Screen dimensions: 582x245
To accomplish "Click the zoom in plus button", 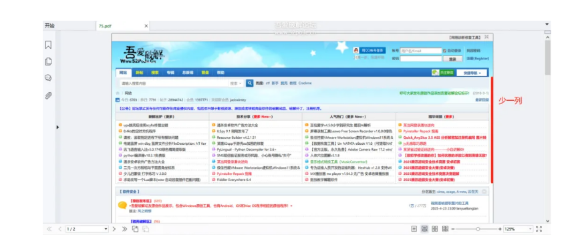I will [x=500, y=229].
